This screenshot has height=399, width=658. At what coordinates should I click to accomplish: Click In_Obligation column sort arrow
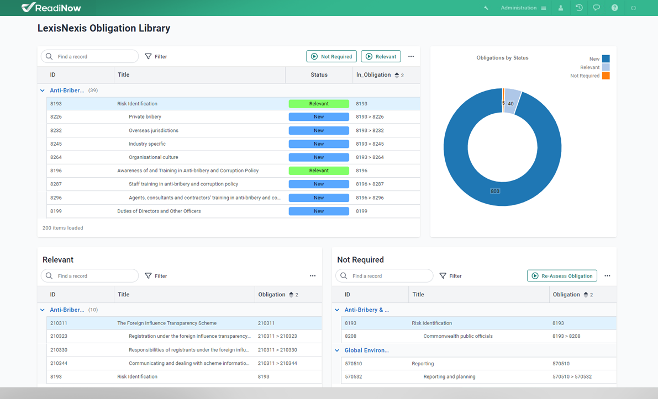pyautogui.click(x=397, y=75)
